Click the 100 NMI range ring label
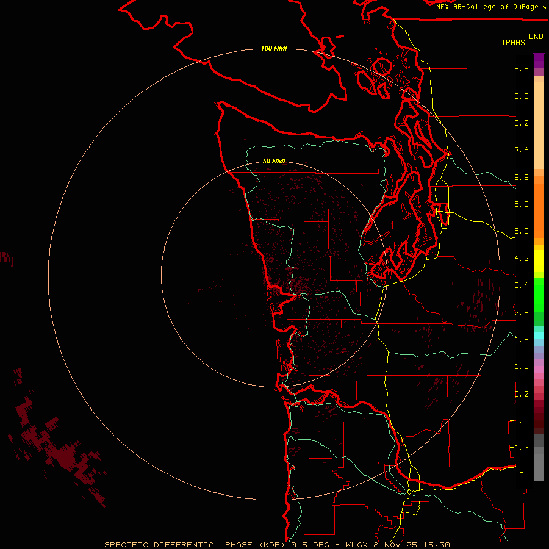The image size is (549, 549). 274,48
